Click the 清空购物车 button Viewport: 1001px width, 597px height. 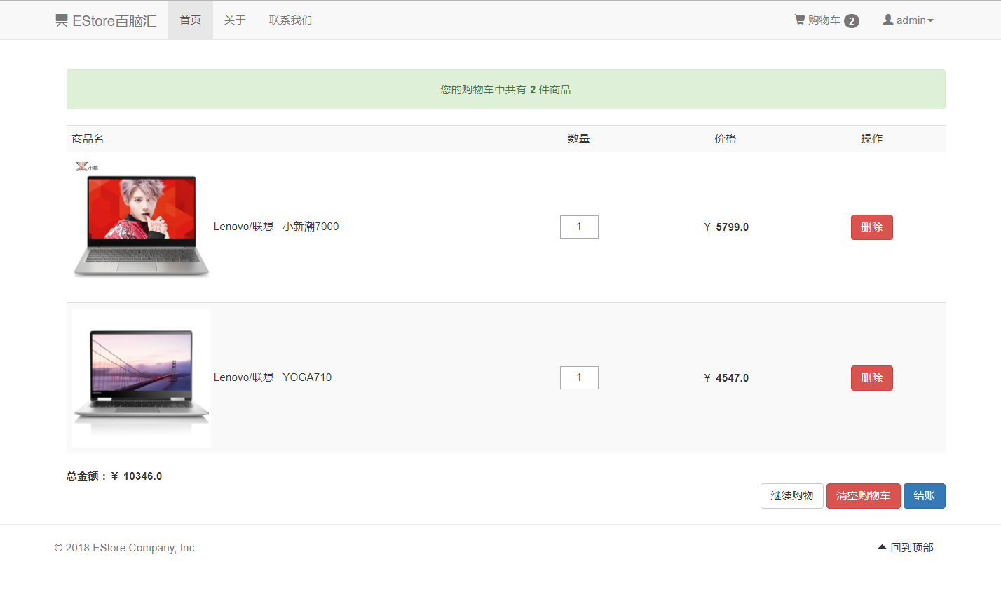point(864,496)
